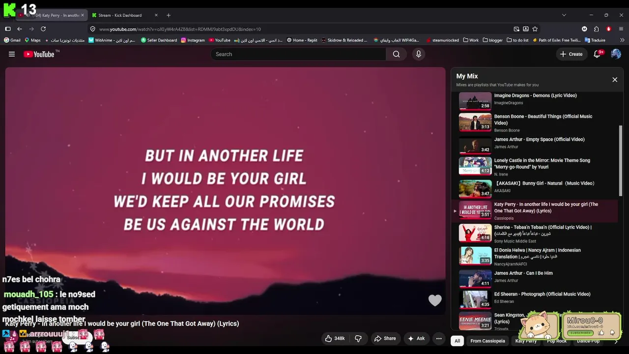Open YouTube notifications bell
Viewport: 629px width, 354px height.
tap(598, 54)
